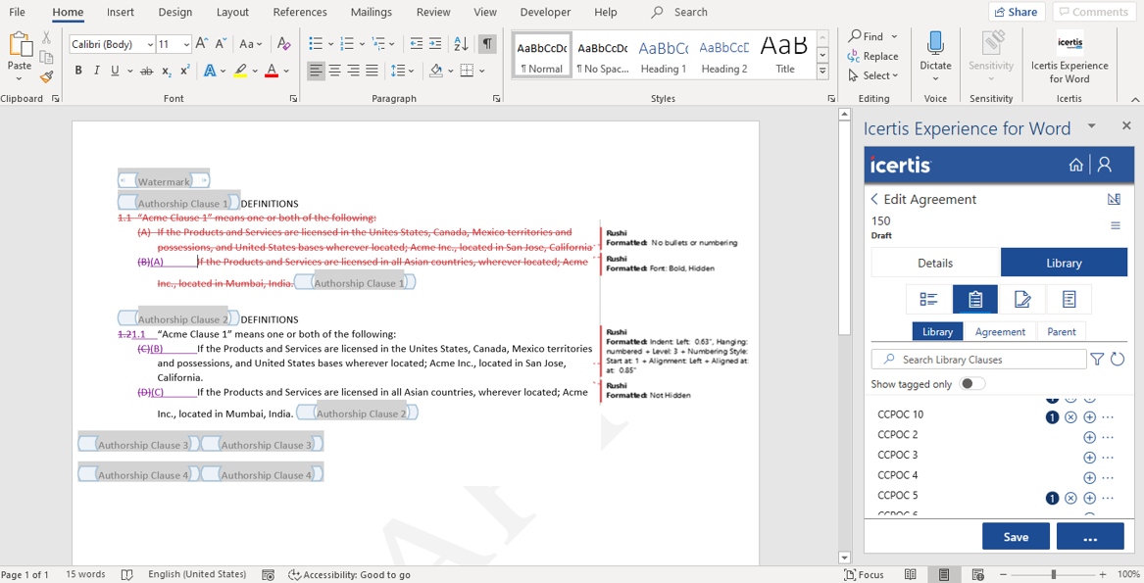Toggle bold formatting

tap(78, 71)
